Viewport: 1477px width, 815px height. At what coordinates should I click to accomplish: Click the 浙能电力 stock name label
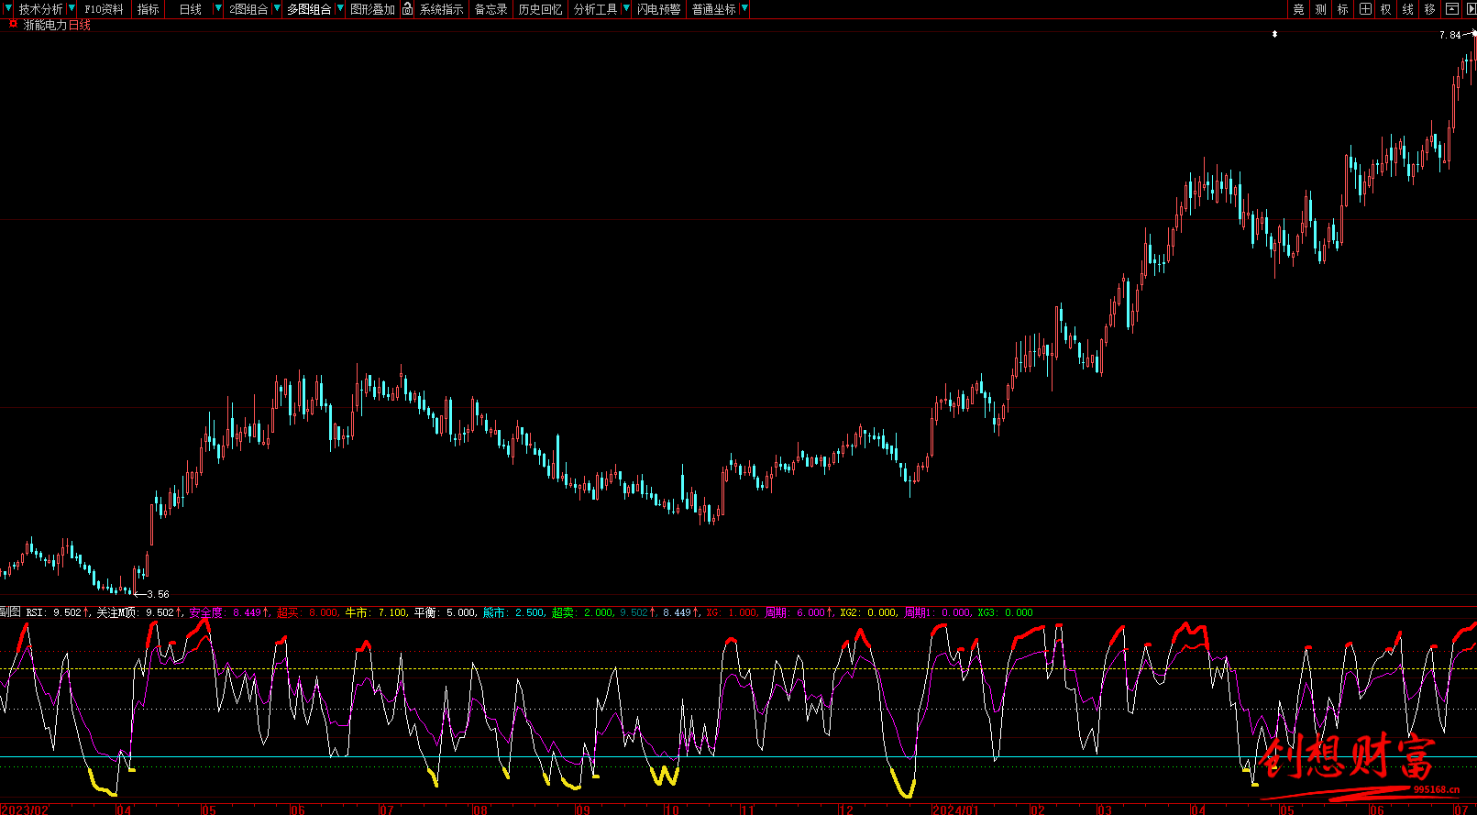[x=45, y=25]
